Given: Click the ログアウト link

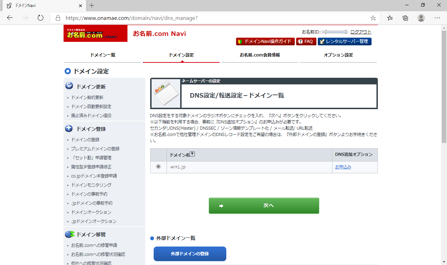Looking at the screenshot, I should click(x=361, y=32).
